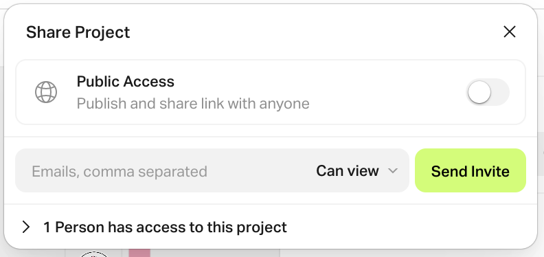Expand the people with access list
This screenshot has height=257, width=544.
(x=155, y=227)
